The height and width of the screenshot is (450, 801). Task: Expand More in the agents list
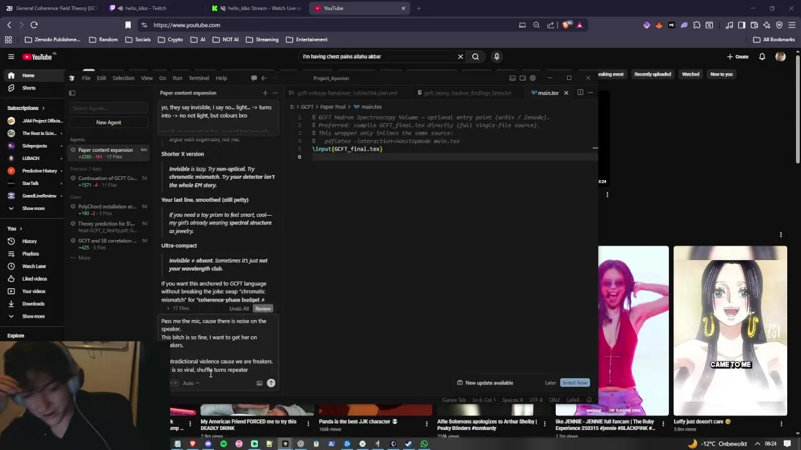point(81,257)
